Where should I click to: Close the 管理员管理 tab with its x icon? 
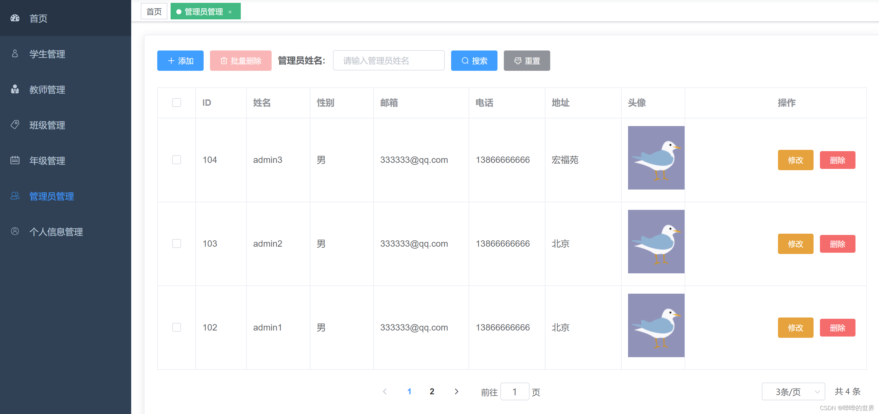[230, 12]
